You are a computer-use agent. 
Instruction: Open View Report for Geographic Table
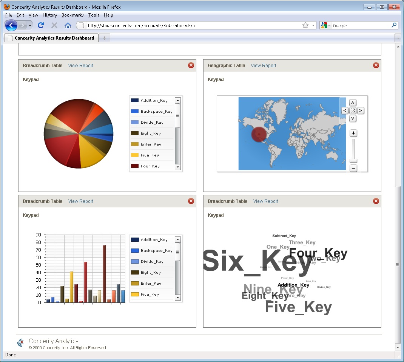pos(263,65)
